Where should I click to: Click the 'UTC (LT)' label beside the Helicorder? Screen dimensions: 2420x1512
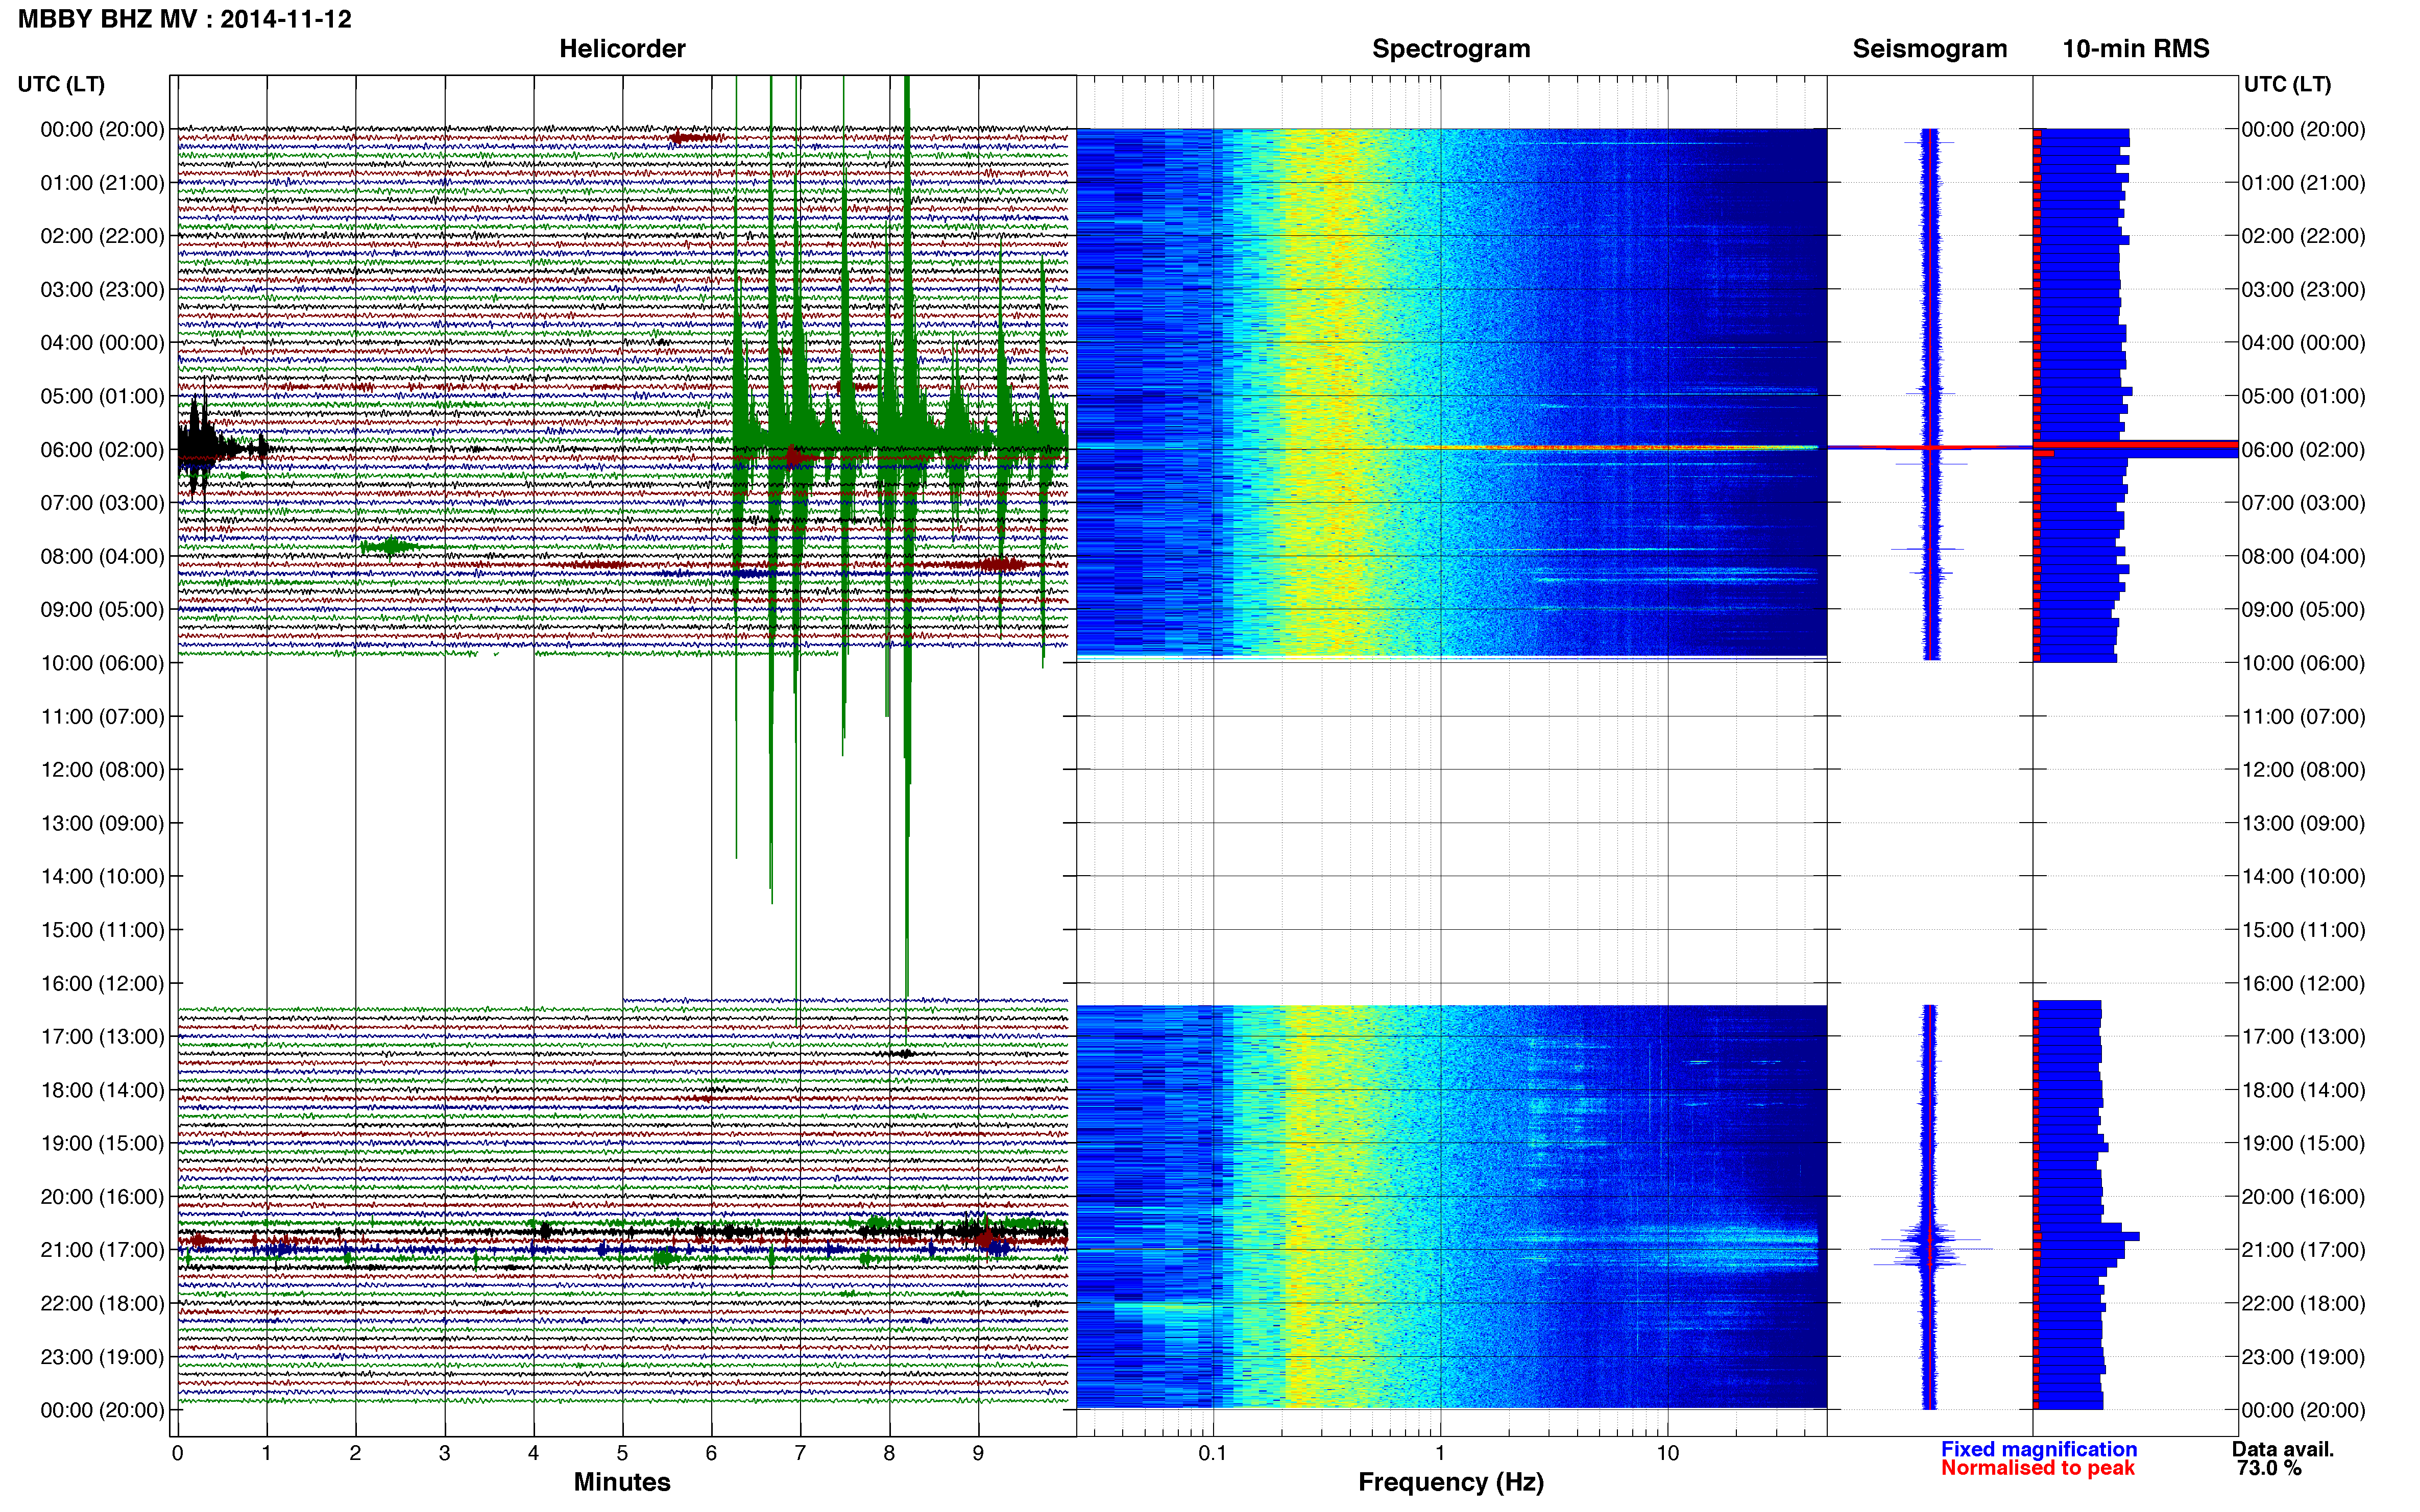pos(61,84)
